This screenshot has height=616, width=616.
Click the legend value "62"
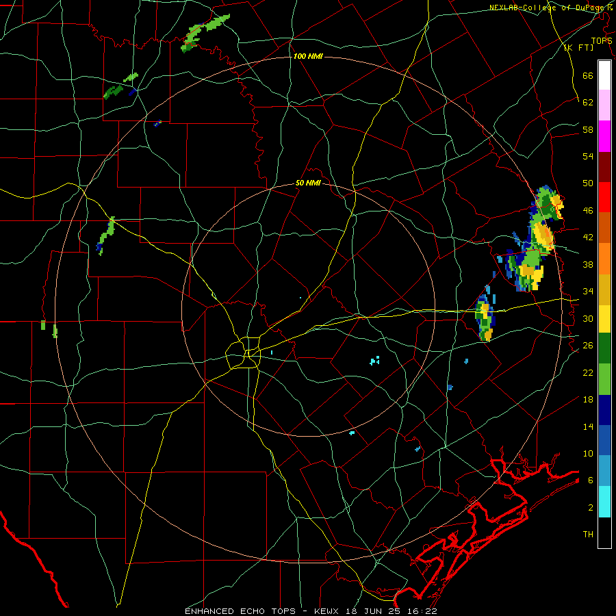(588, 103)
